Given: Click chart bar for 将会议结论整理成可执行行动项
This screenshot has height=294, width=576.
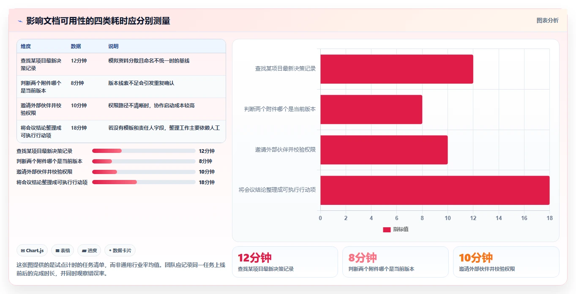Looking at the screenshot, I should tap(435, 191).
